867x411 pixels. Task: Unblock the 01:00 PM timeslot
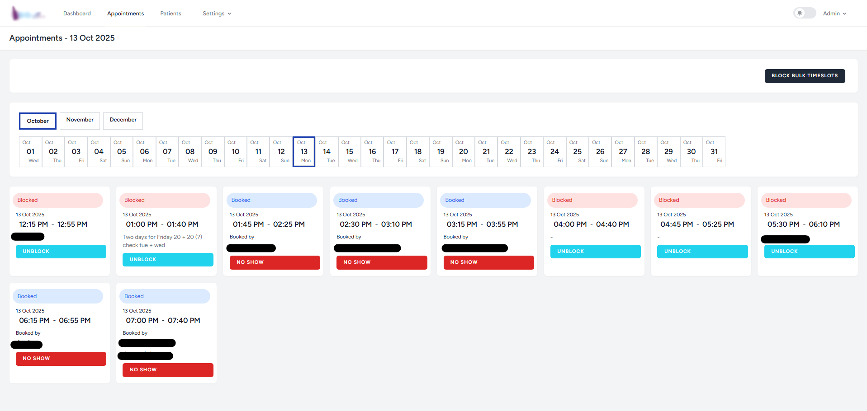click(x=168, y=260)
